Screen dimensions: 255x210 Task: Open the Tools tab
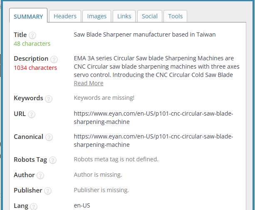pos(176,16)
